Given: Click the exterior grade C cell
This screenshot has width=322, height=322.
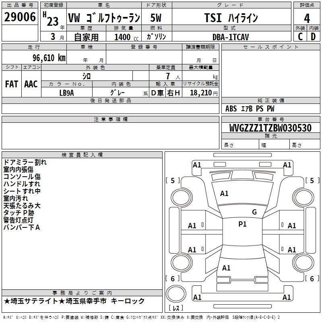Looking at the screenshot, I should pyautogui.click(x=300, y=37).
